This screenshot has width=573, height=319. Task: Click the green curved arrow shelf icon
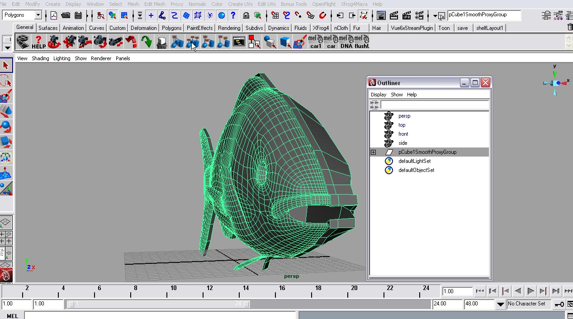[x=146, y=42]
